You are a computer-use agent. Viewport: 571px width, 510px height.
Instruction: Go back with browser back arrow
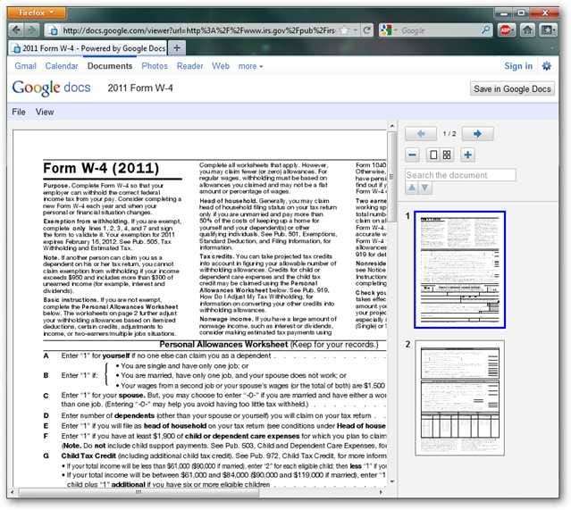tap(16, 30)
